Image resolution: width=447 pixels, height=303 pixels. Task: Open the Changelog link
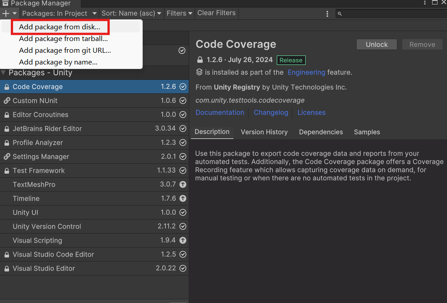point(271,112)
